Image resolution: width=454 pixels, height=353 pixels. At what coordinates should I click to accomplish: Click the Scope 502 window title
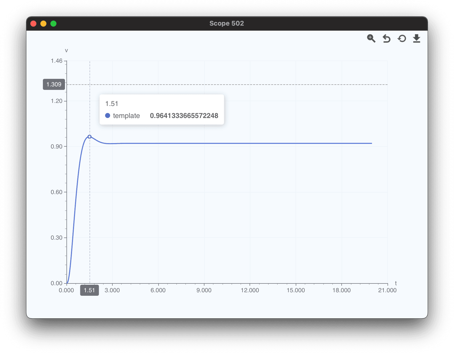click(226, 23)
